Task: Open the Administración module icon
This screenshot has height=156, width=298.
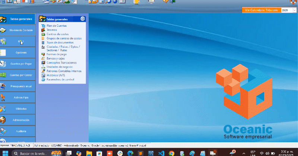Action: pyautogui.click(x=3, y=120)
